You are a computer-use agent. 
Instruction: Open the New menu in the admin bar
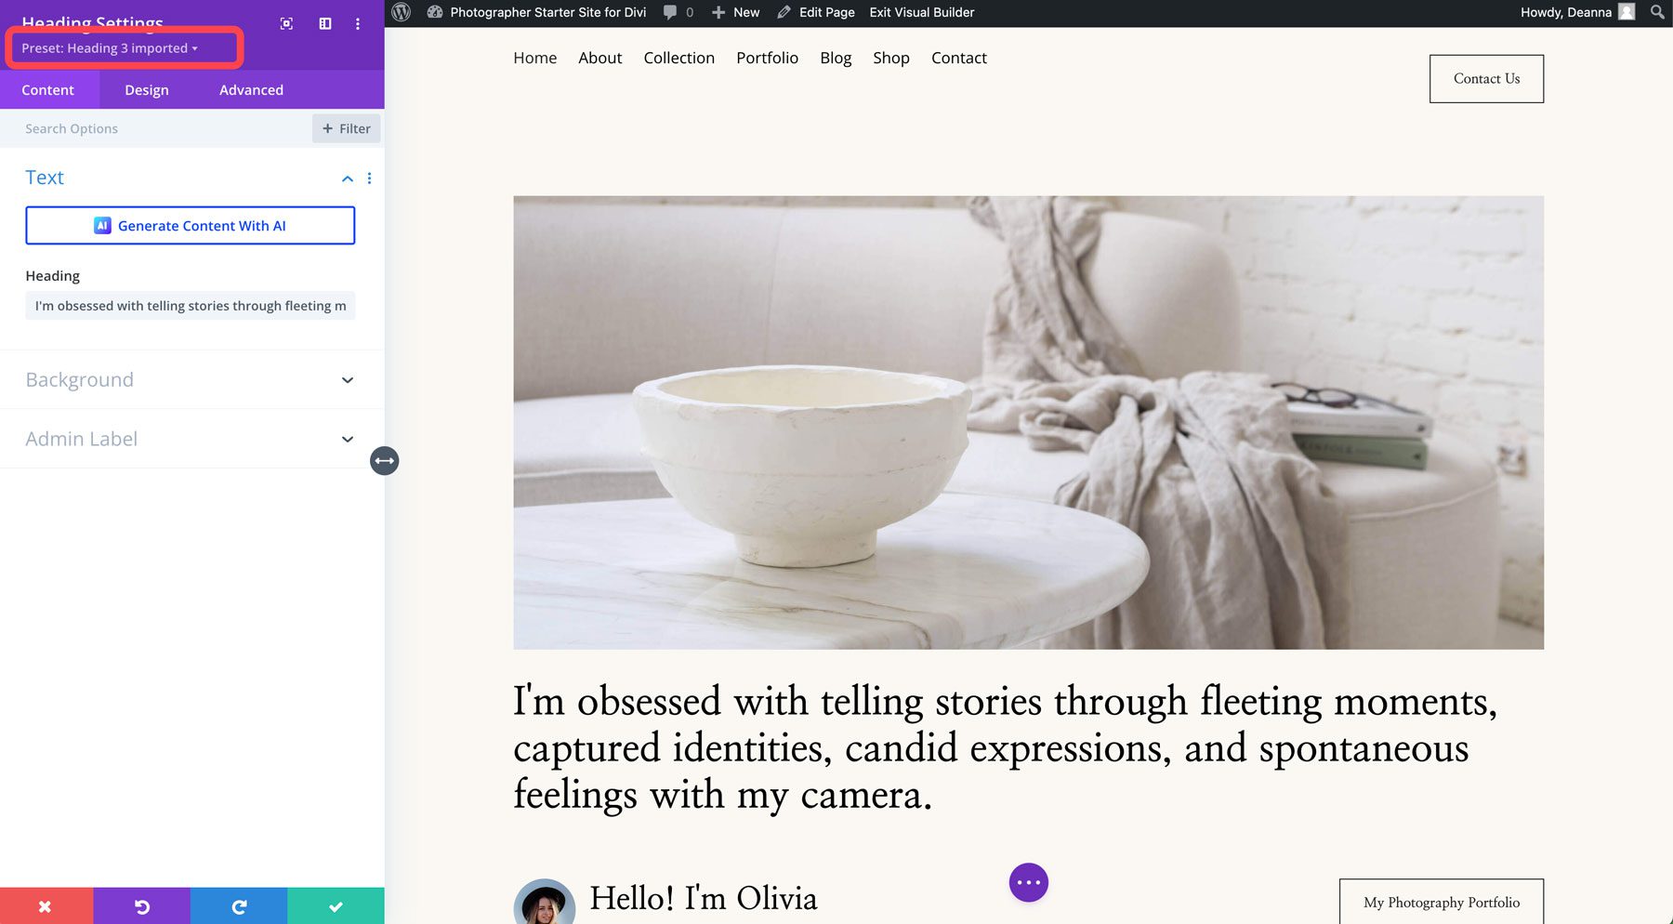[x=735, y=12]
